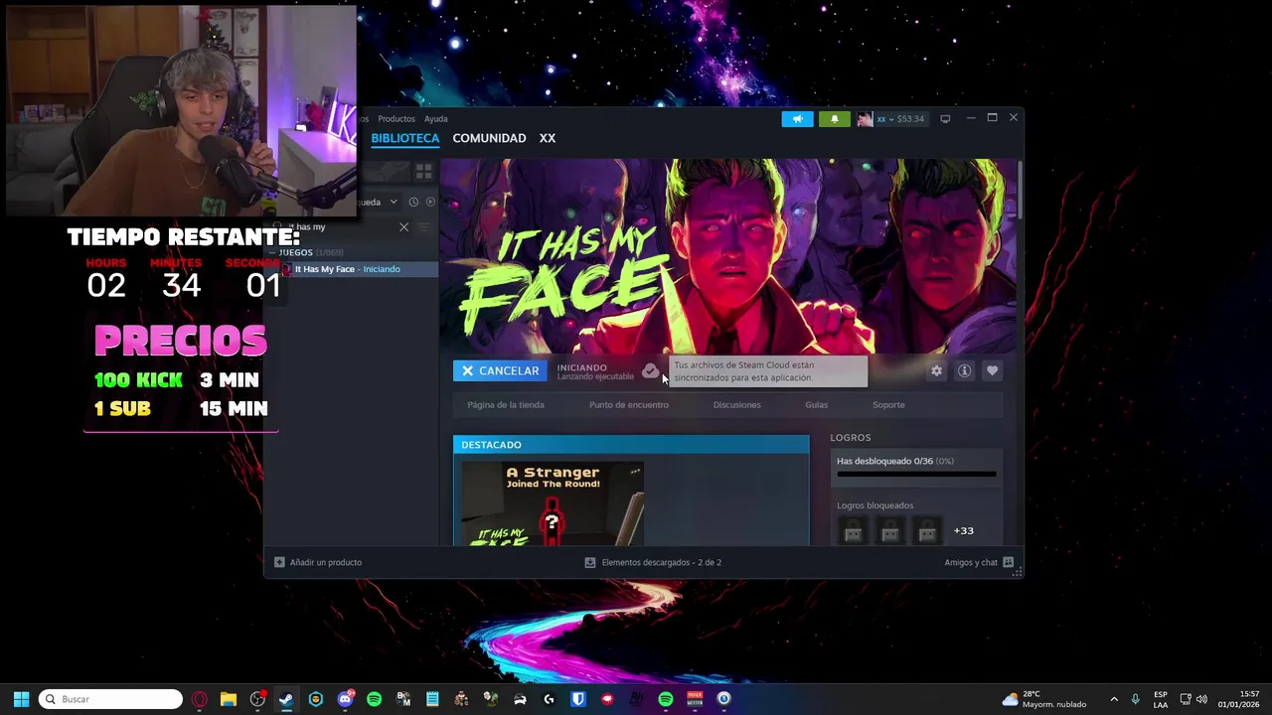Viewport: 1272px width, 715px height.
Task: Expand library filter dropdown chevron
Action: pos(394,202)
